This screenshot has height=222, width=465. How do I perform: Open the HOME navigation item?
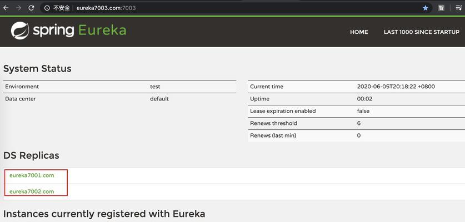click(x=359, y=32)
